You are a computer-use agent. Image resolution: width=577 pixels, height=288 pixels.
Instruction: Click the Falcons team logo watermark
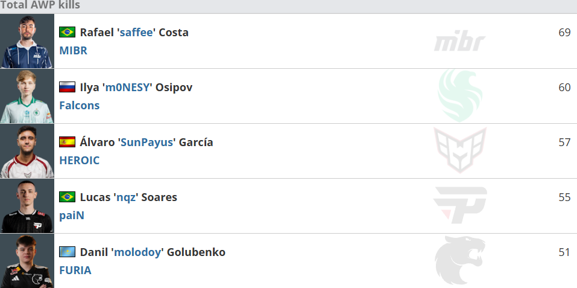coord(459,96)
